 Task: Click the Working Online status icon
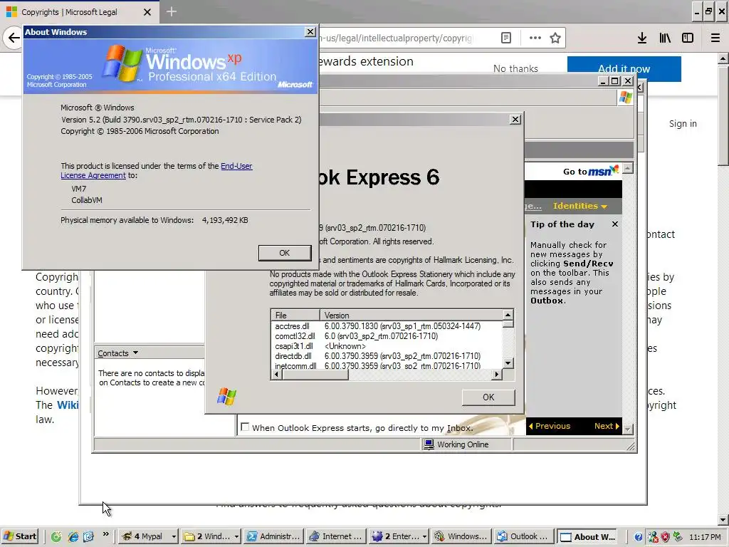429,444
